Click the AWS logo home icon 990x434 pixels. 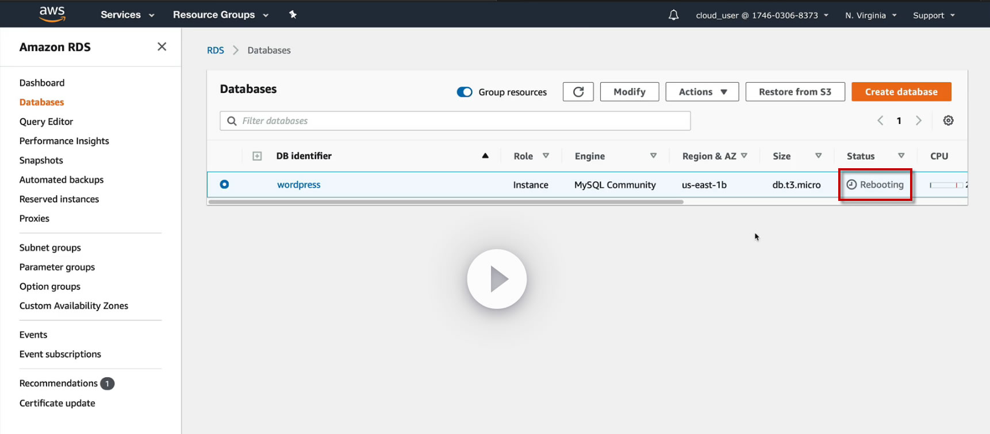[52, 14]
